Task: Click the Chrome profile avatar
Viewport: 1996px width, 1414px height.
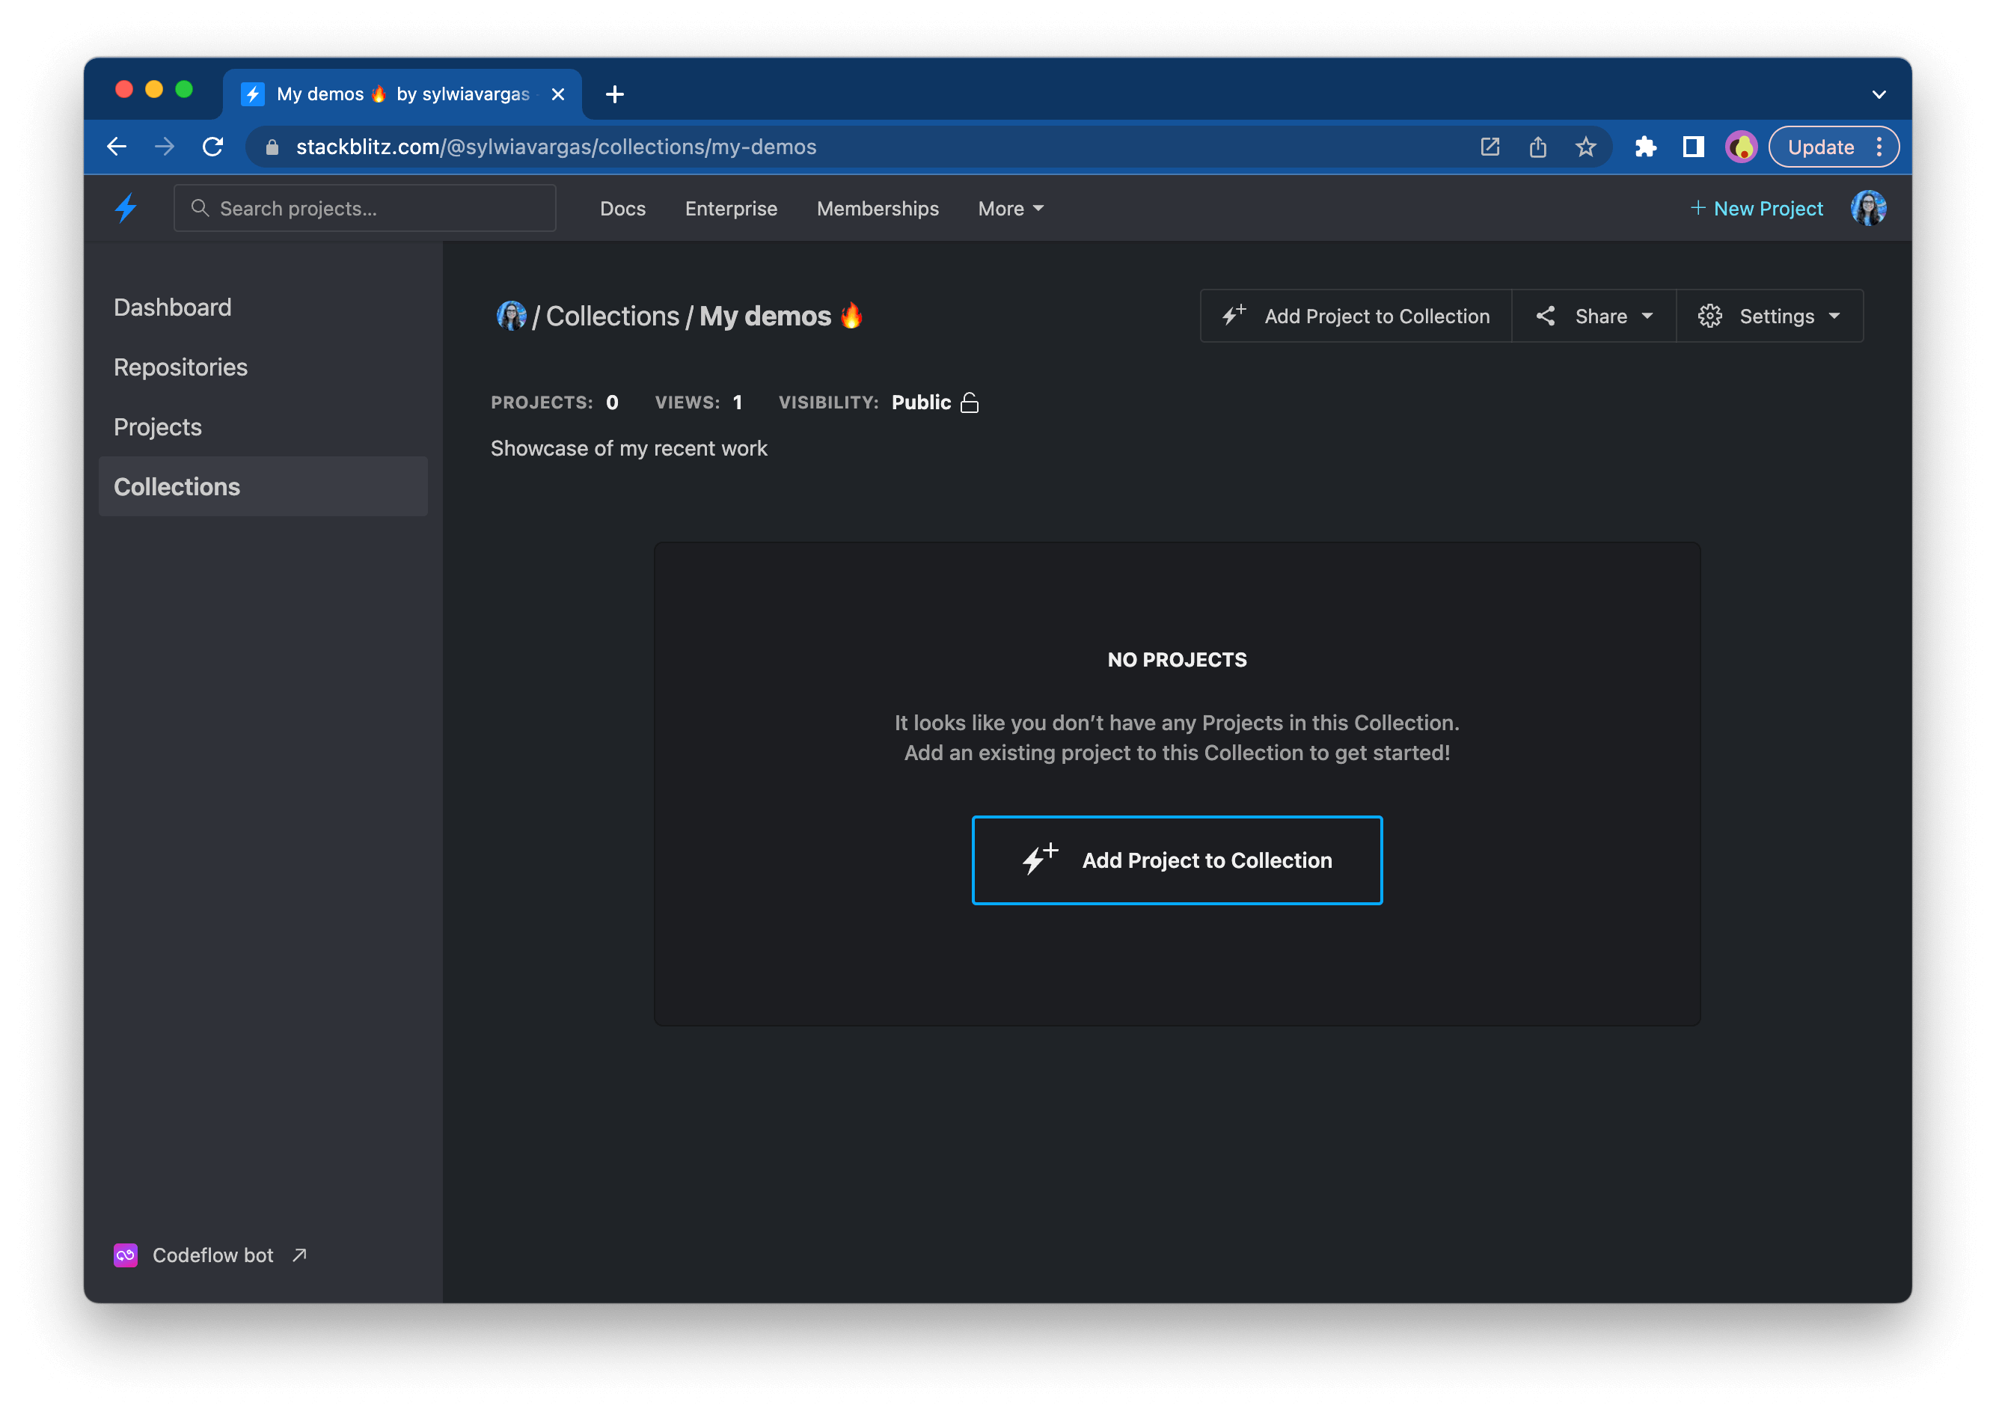Action: tap(1741, 147)
